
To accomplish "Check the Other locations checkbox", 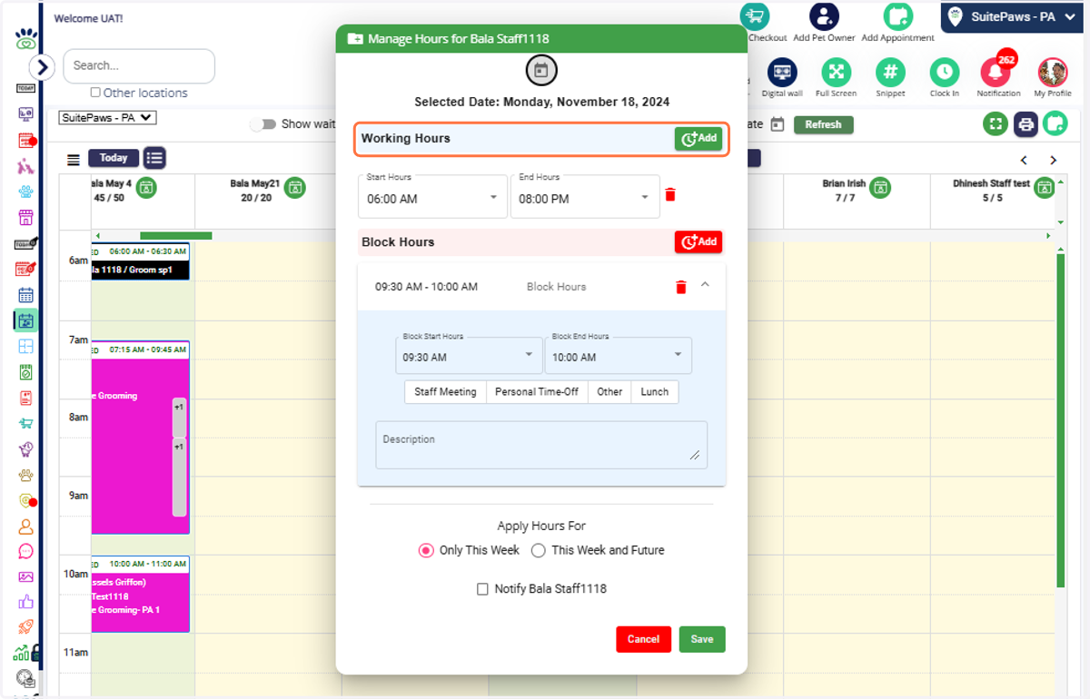I will [x=95, y=93].
